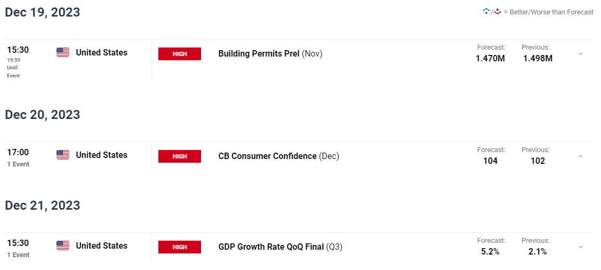
Task: Click the US flag in CB Consumer Confidence row
Action: click(x=63, y=155)
